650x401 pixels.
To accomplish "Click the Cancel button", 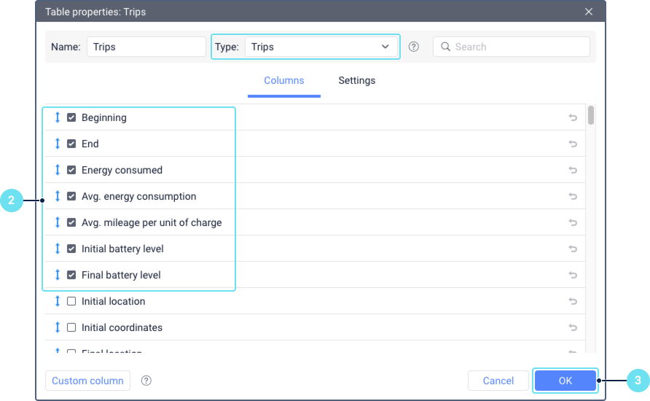I will click(498, 381).
